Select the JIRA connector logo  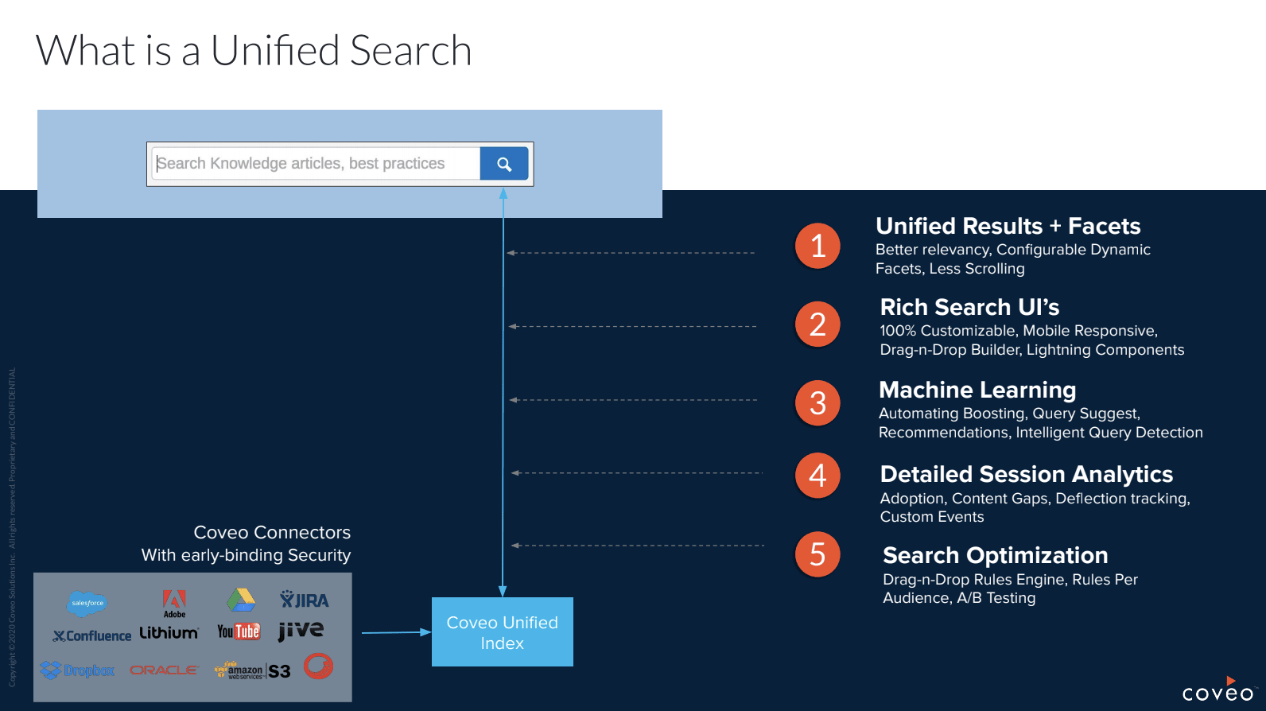tap(304, 600)
